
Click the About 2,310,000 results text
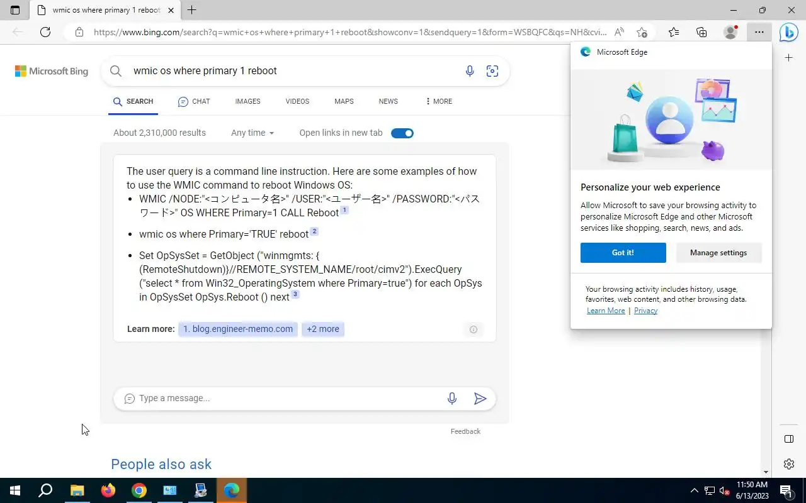[159, 133]
